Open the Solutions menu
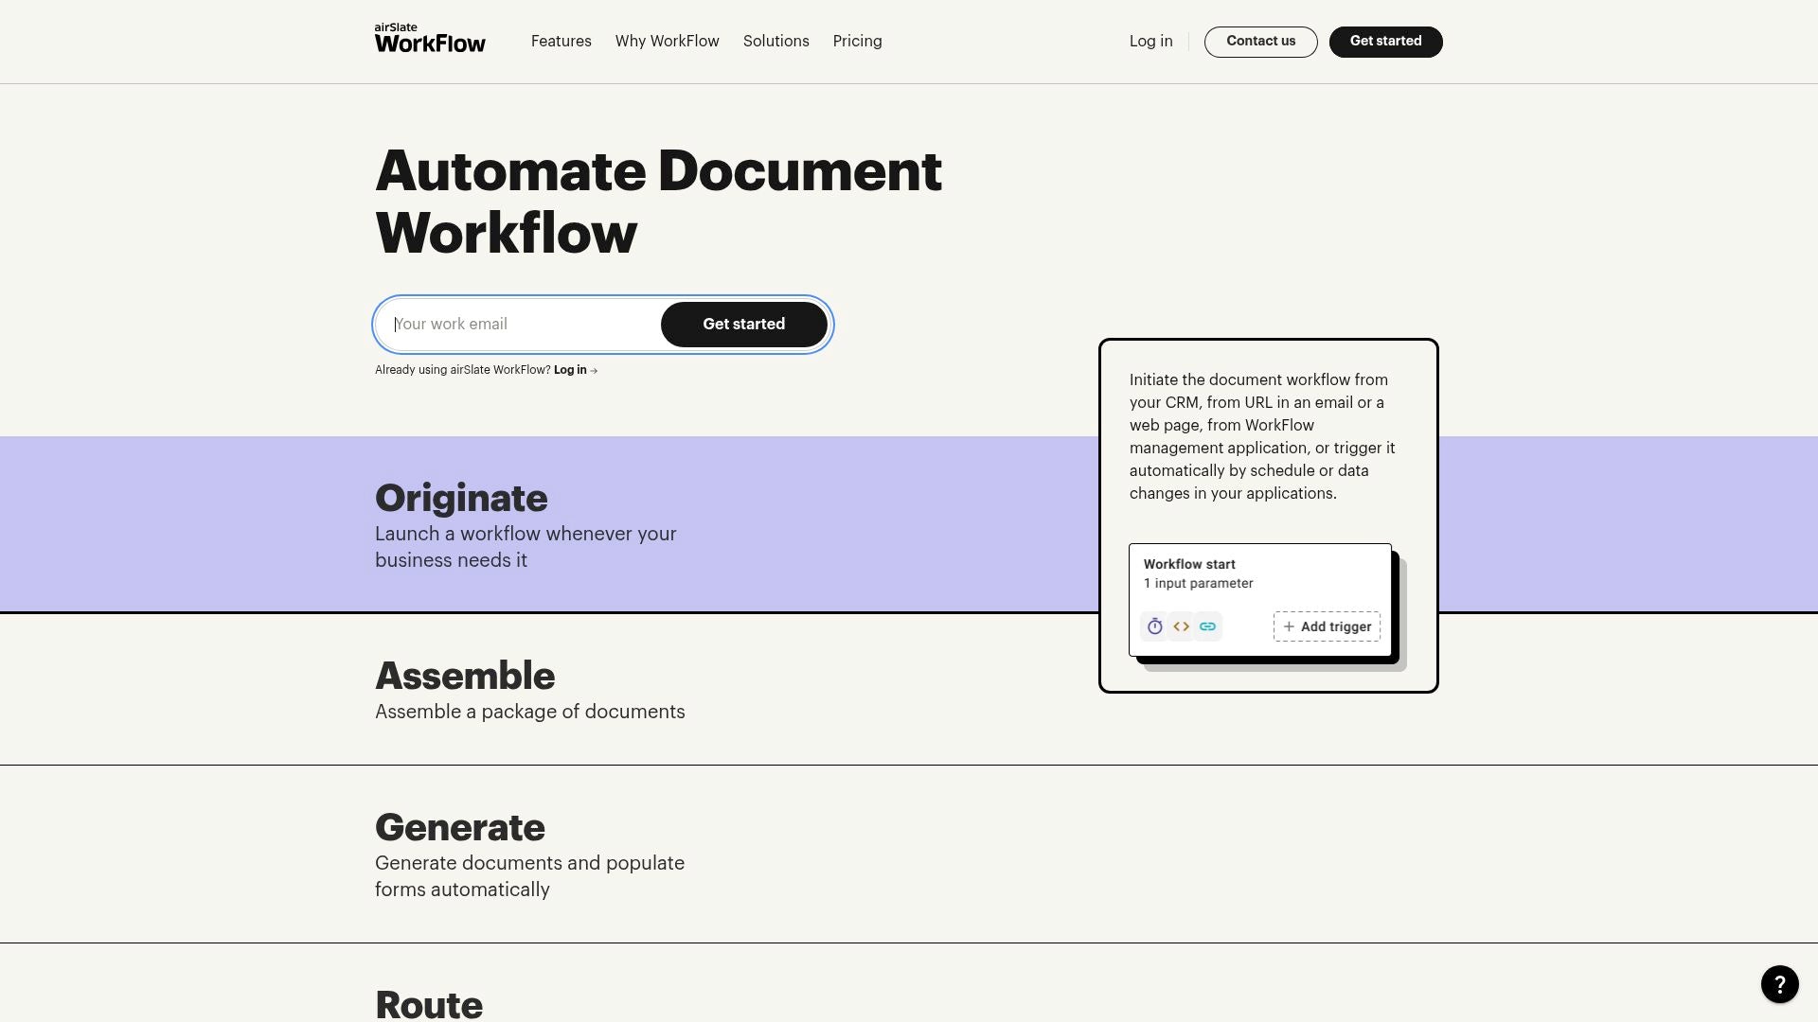The width and height of the screenshot is (1818, 1022). coord(775,42)
